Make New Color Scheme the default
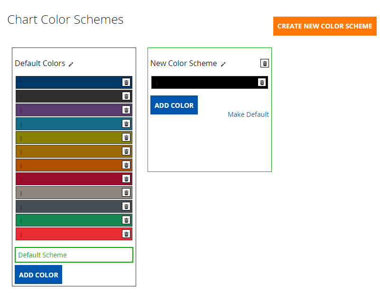 click(248, 114)
